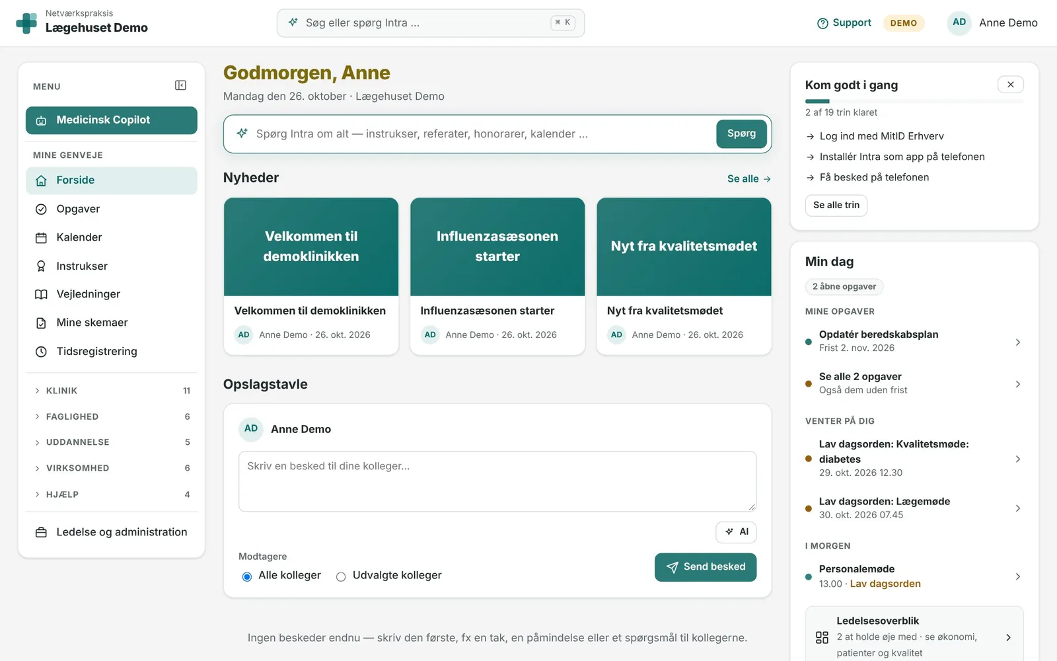The image size is (1057, 661).
Task: Click the Spørg button
Action: pos(741,134)
